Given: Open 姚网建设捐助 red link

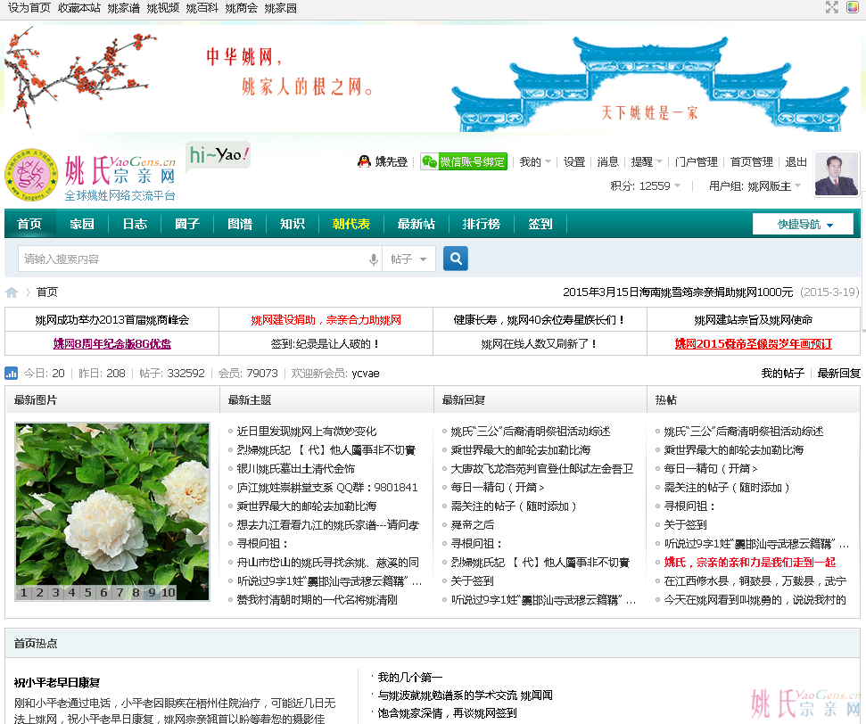Looking at the screenshot, I should (326, 320).
